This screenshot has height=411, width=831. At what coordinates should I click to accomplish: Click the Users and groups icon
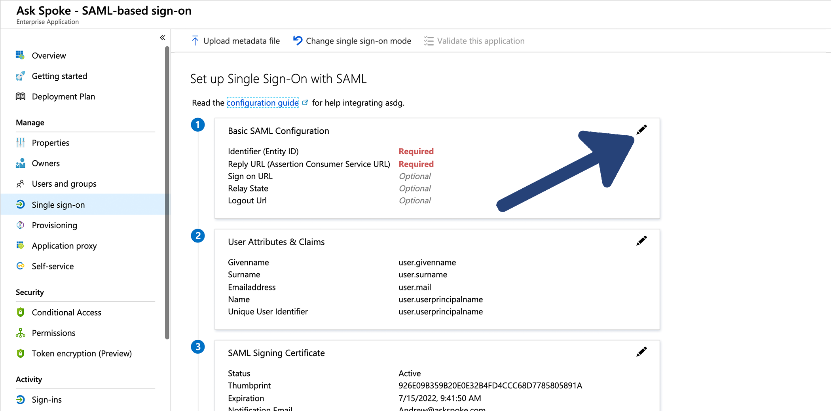click(20, 184)
